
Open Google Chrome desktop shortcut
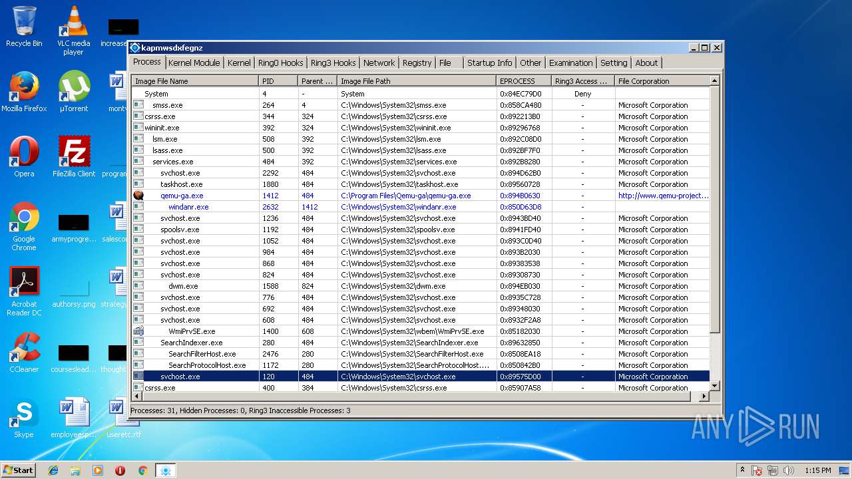point(24,226)
